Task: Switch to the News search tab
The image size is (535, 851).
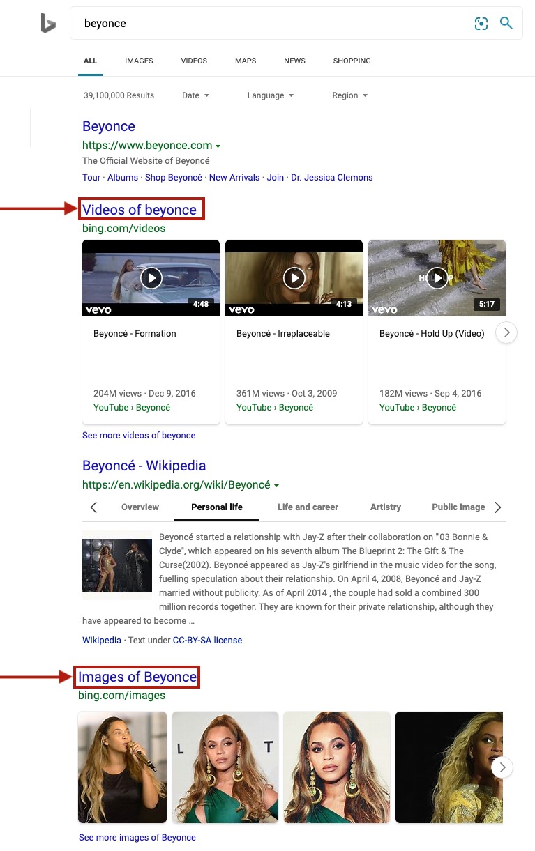Action: coord(294,61)
